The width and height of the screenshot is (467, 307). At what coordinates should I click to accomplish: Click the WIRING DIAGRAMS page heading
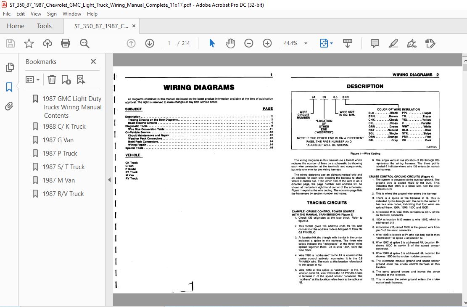click(x=199, y=87)
